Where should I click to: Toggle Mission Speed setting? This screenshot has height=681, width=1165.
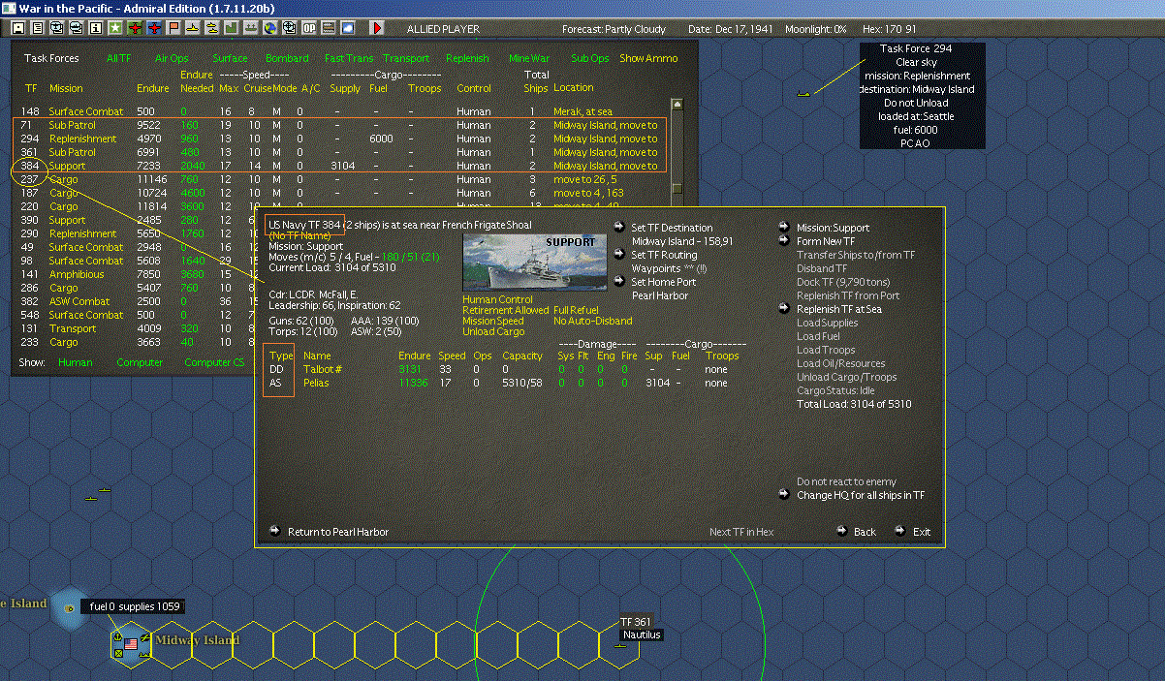pyautogui.click(x=493, y=321)
